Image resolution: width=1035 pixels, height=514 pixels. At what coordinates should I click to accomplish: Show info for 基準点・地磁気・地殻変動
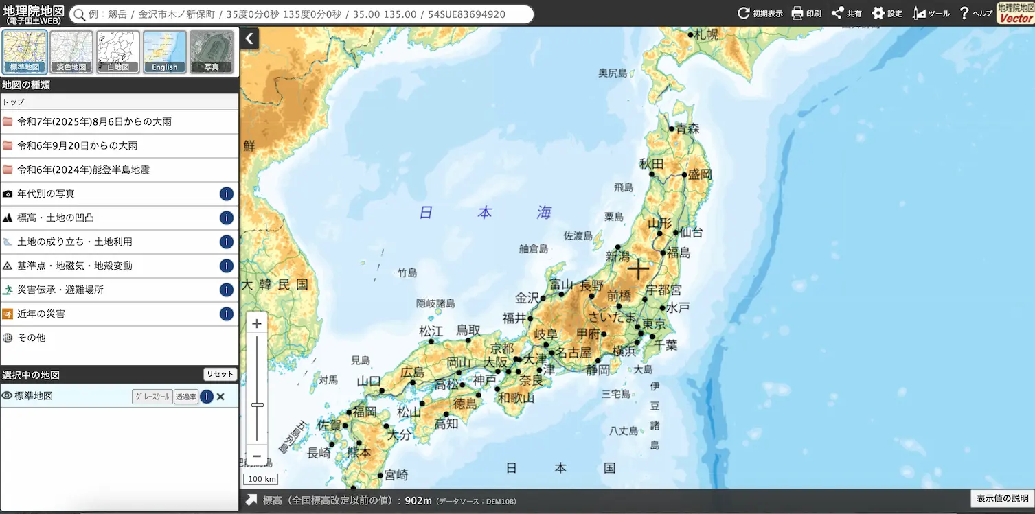(x=227, y=266)
